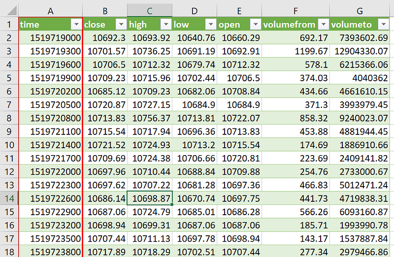This screenshot has width=394, height=257.
Task: Click low value 10670.74
Action: click(x=196, y=198)
